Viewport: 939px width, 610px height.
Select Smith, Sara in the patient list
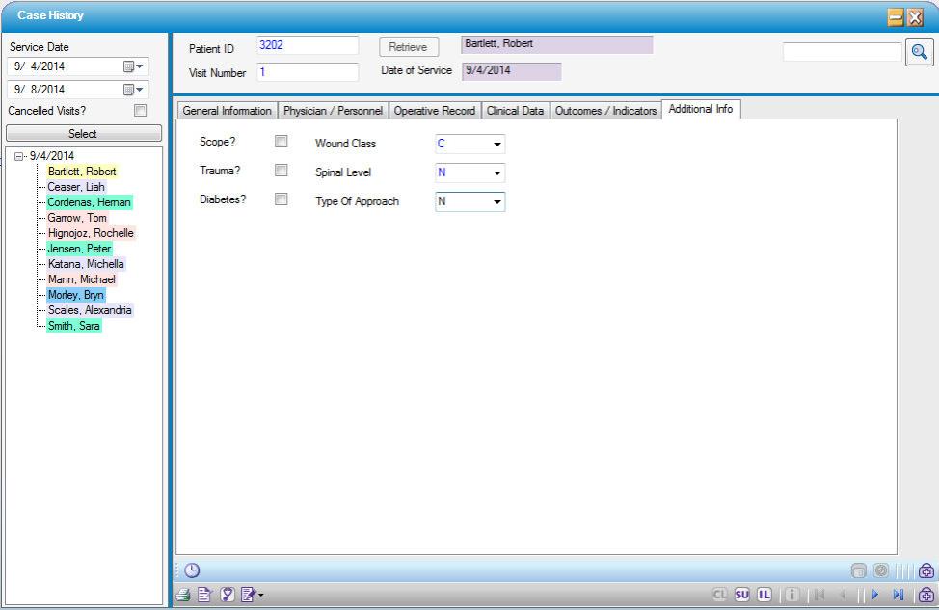[73, 326]
